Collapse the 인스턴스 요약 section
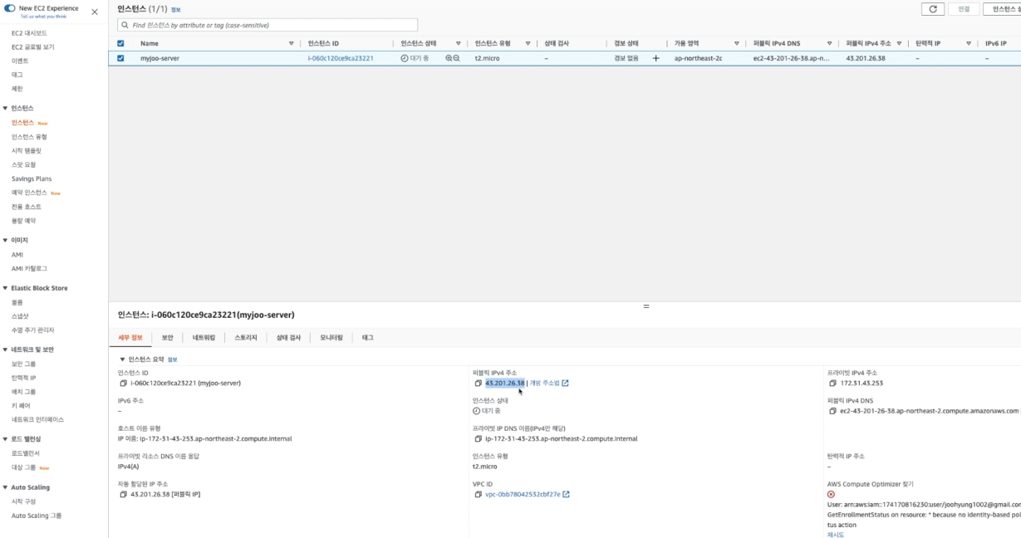Viewport: 1021px width, 538px height. pos(122,359)
